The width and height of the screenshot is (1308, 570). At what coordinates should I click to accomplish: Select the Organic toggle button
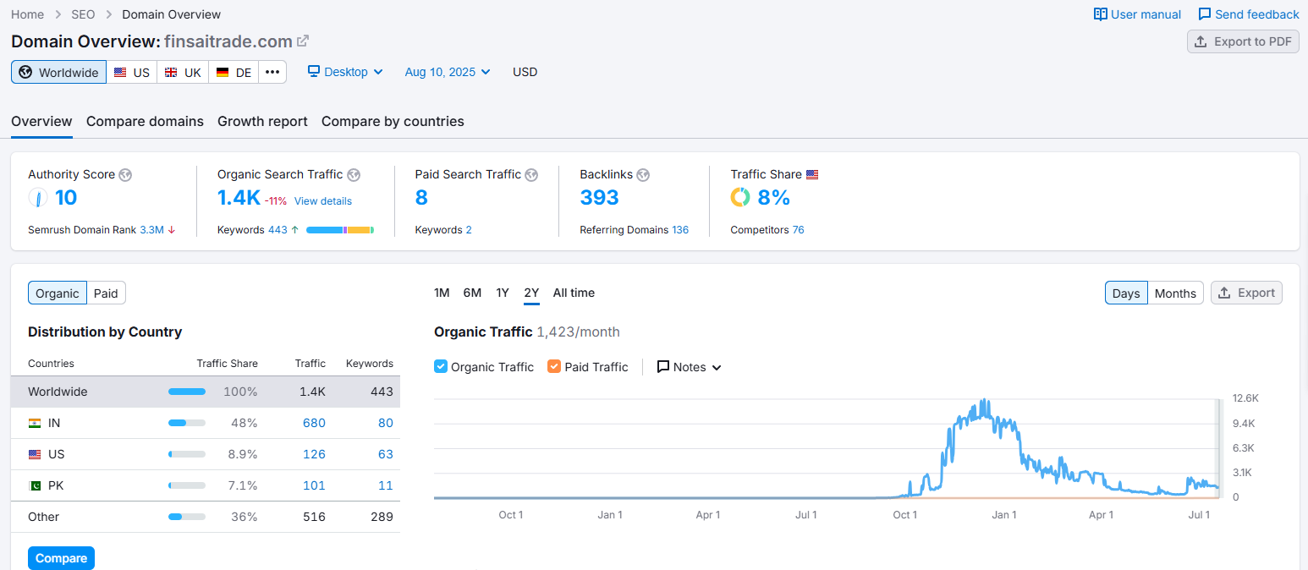point(58,293)
